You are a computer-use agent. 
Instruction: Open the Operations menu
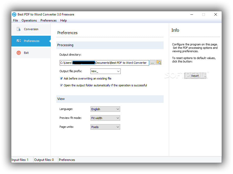[x=29, y=20]
